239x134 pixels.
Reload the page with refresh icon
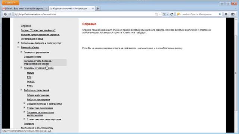[x=172, y=14]
